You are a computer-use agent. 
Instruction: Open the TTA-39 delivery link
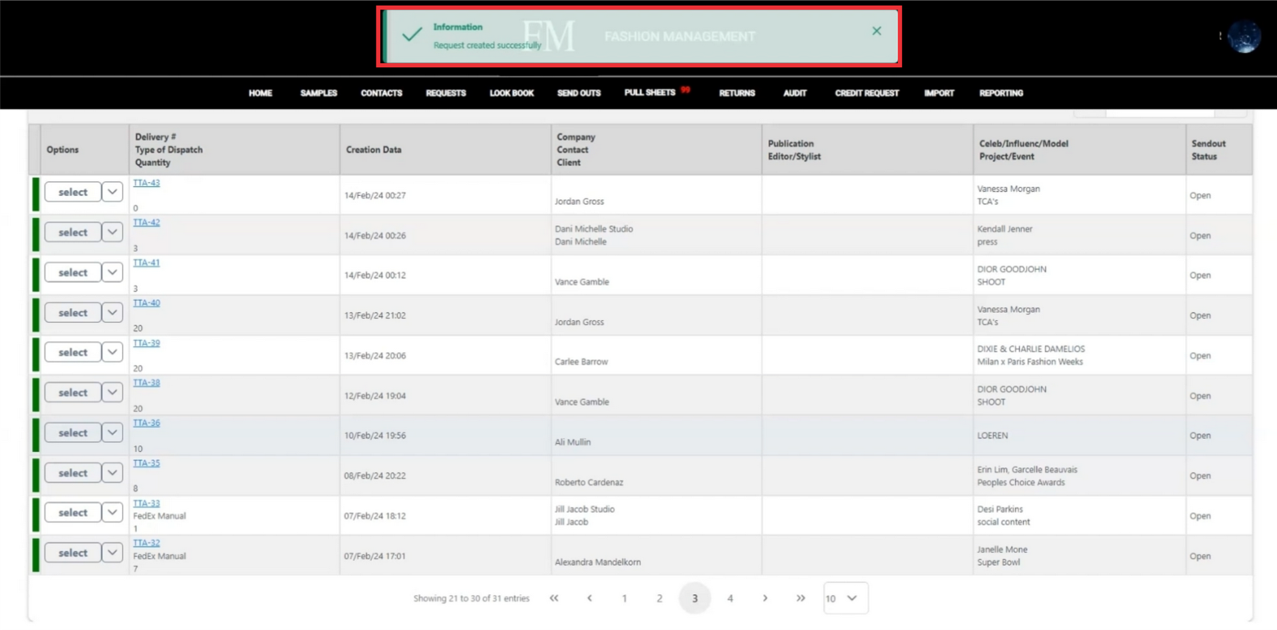pyautogui.click(x=146, y=343)
